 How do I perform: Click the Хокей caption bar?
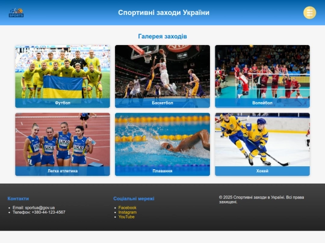click(x=262, y=171)
